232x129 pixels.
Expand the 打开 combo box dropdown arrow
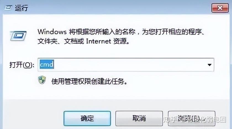click(209, 65)
